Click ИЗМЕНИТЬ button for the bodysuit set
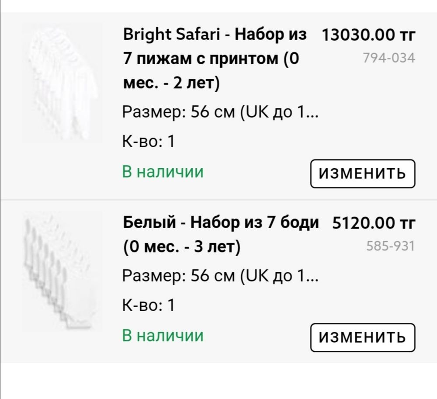Screen dimensions: 437x399 (x=362, y=337)
